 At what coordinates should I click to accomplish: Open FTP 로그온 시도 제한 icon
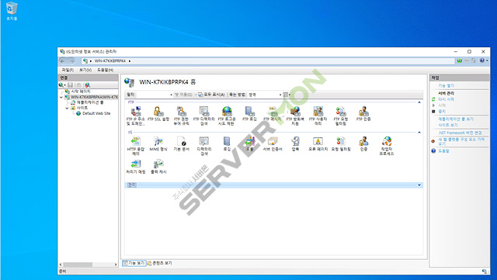click(227, 116)
